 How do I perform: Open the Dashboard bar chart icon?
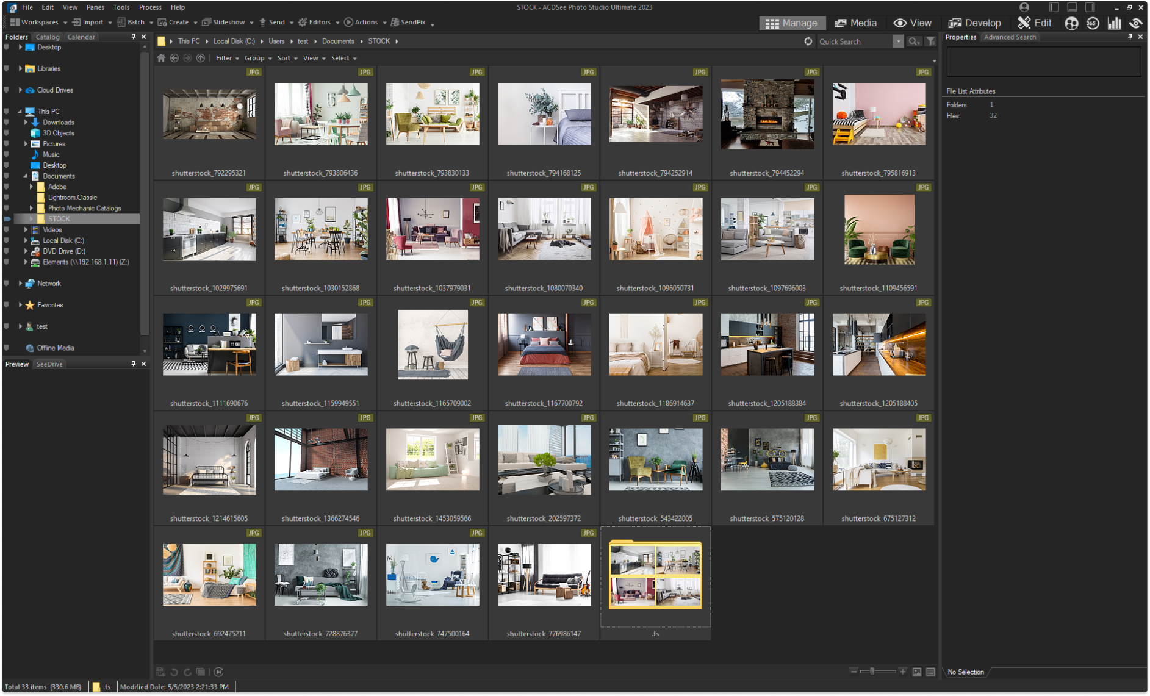point(1115,23)
